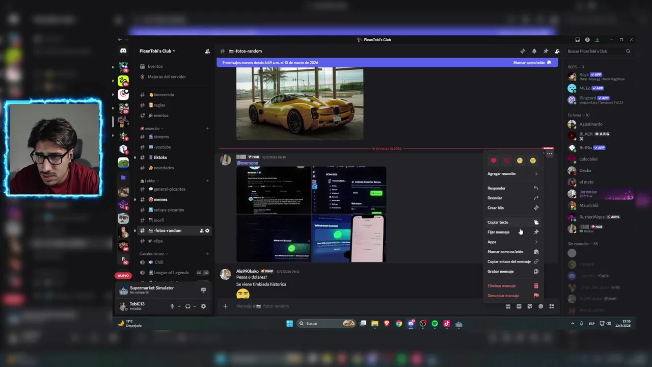
Task: Click the plus attachment button in message bar
Action: [x=225, y=306]
